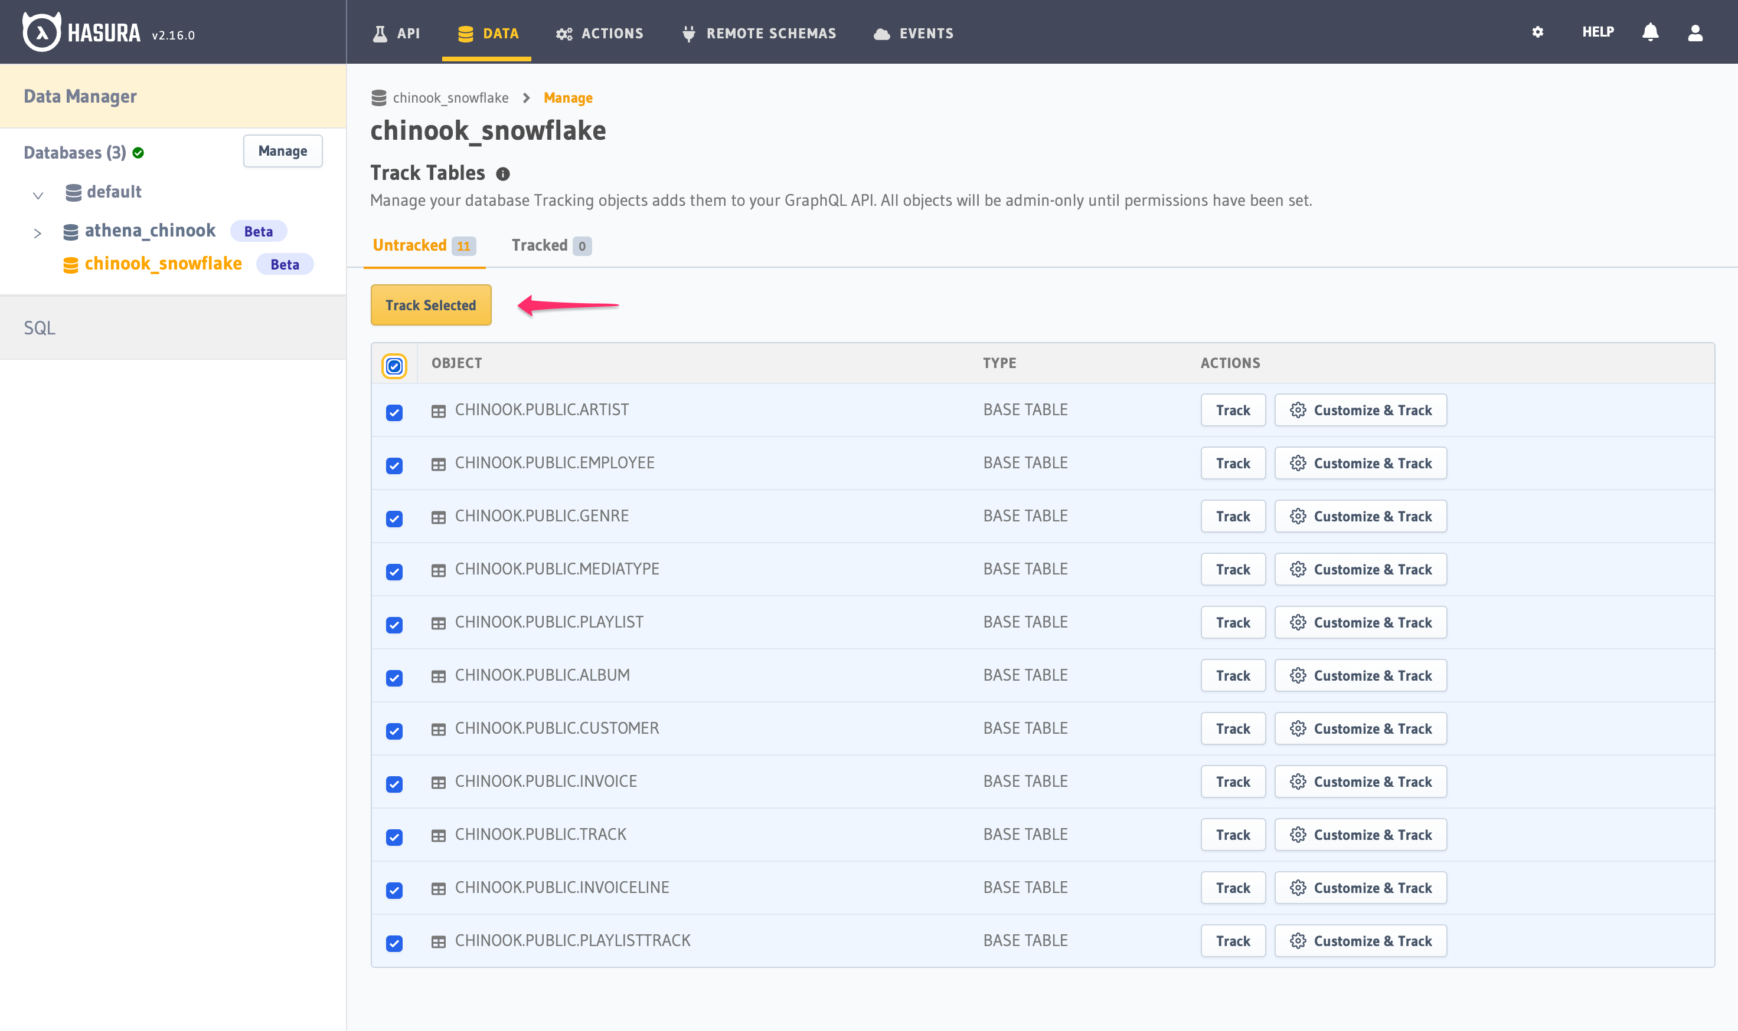The height and width of the screenshot is (1031, 1738).
Task: Uncheck CHINOOK.PUBLIC.PLAYLISTTRACK row checkbox
Action: coord(394,943)
